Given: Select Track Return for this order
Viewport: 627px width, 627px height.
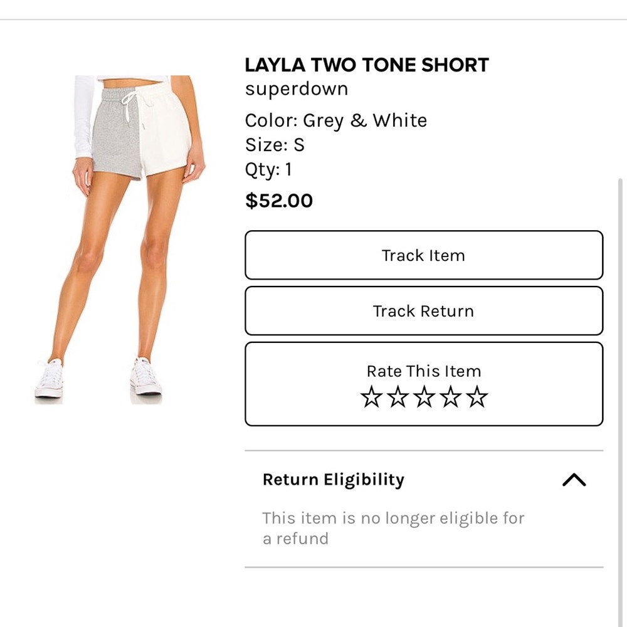Looking at the screenshot, I should pyautogui.click(x=424, y=310).
